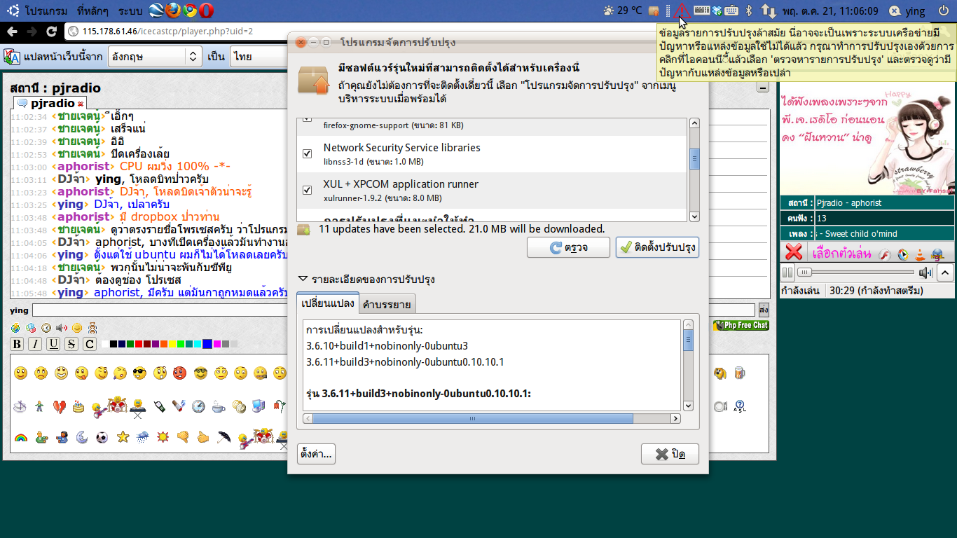Insert the sunglasses smiley
This screenshot has width=957, height=538.
(x=139, y=373)
